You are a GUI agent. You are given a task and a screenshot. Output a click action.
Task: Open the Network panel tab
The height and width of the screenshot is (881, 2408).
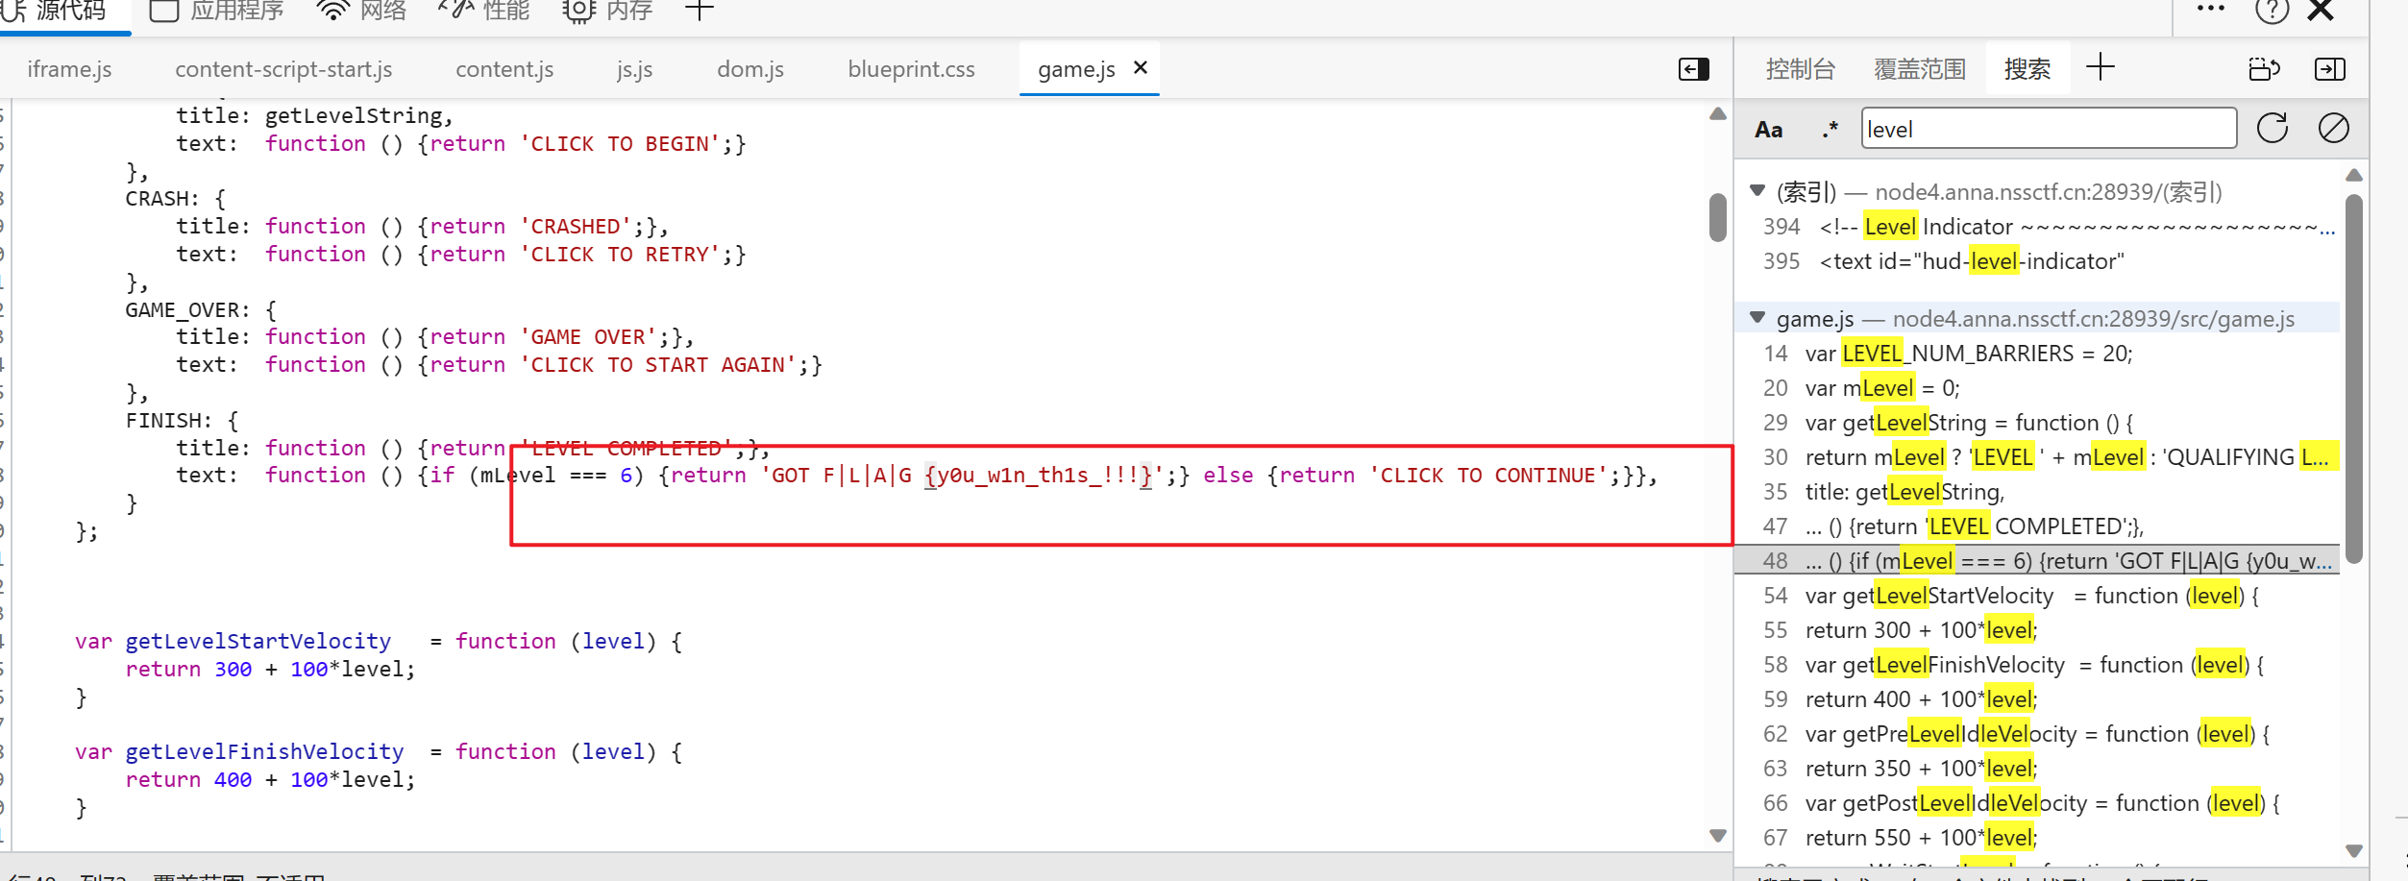click(x=361, y=12)
